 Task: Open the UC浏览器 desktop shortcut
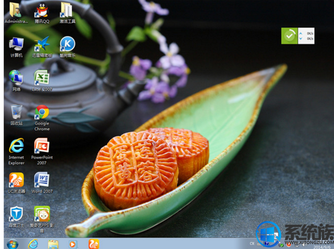pyautogui.click(x=16, y=183)
